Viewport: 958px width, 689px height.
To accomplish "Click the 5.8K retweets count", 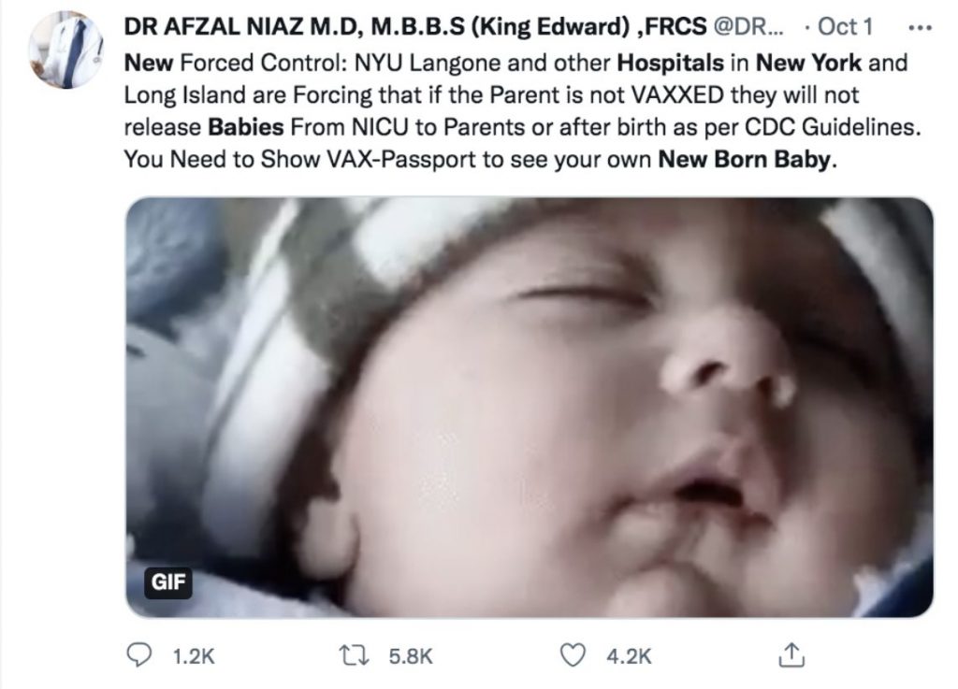I will click(409, 656).
